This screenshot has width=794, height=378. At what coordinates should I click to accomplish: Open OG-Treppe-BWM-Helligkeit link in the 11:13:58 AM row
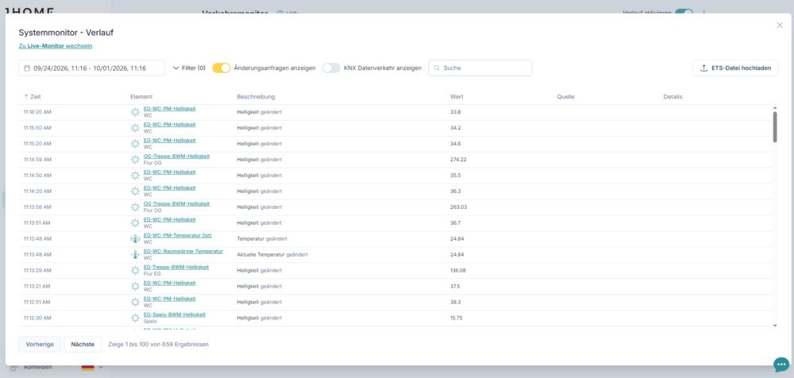[x=176, y=204]
